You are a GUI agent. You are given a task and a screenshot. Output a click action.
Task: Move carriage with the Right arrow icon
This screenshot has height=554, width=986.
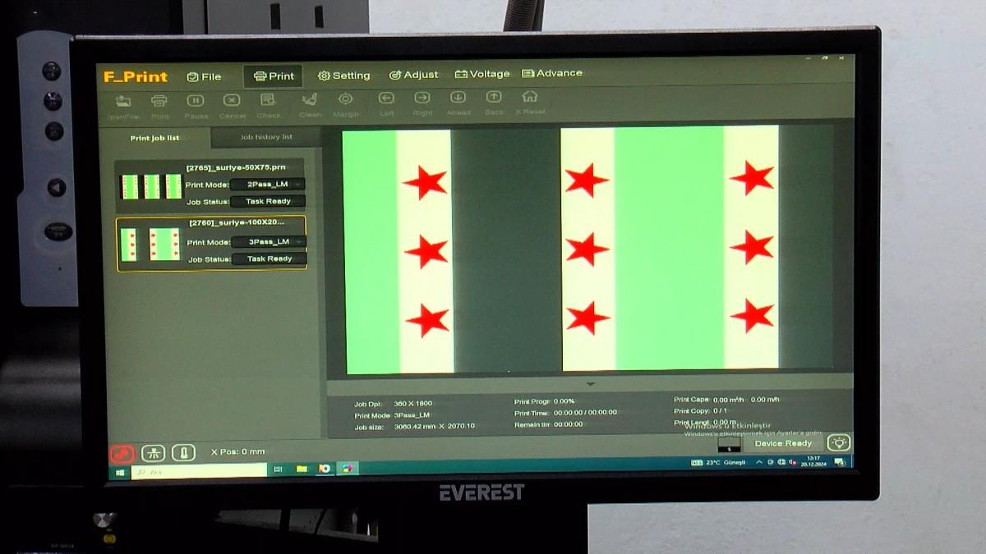[422, 98]
